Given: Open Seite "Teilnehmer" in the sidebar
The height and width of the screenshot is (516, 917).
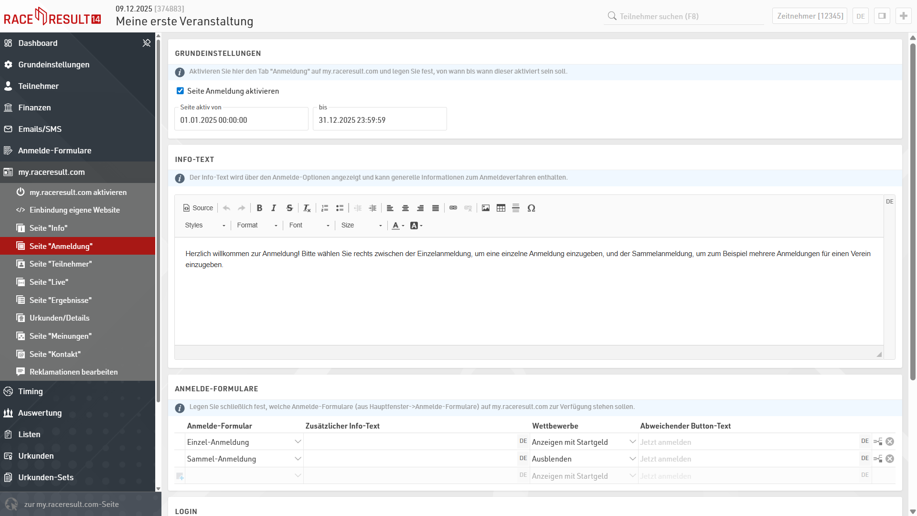Looking at the screenshot, I should coord(60,264).
